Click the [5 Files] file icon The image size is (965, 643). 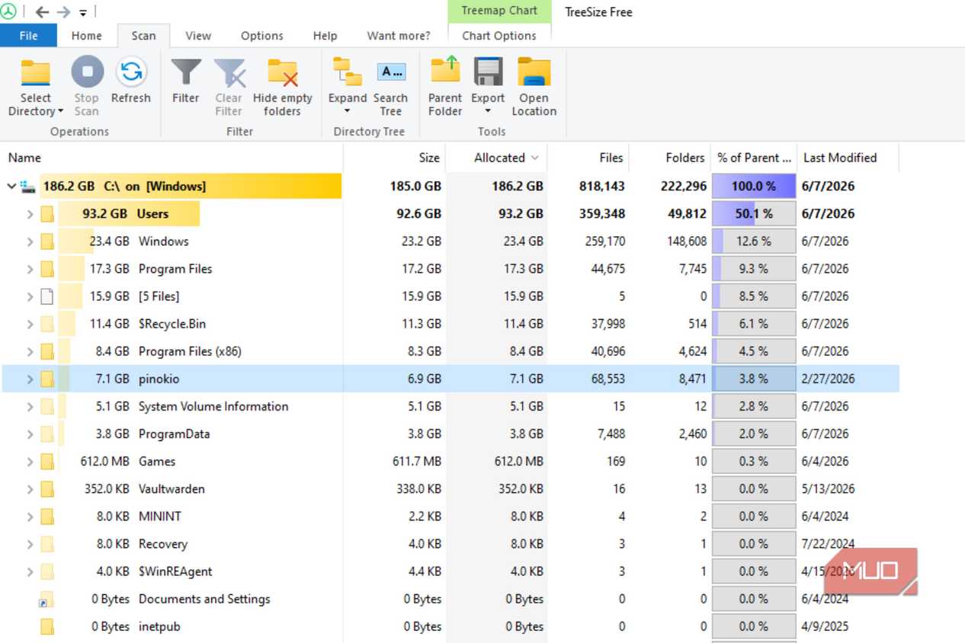click(x=47, y=296)
